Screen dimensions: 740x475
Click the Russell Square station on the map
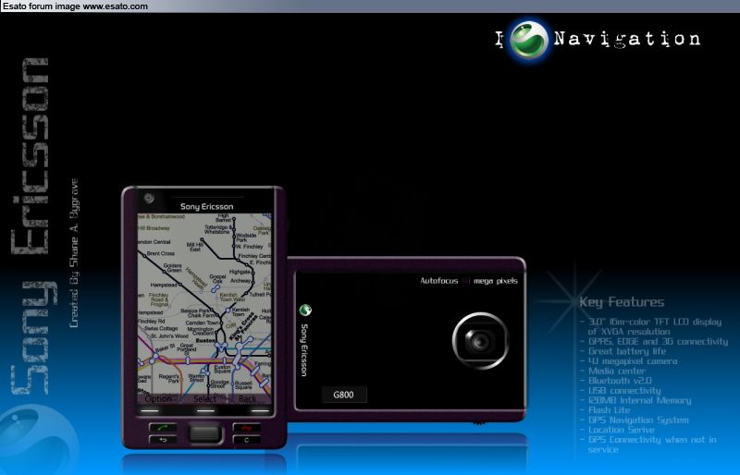(243, 385)
